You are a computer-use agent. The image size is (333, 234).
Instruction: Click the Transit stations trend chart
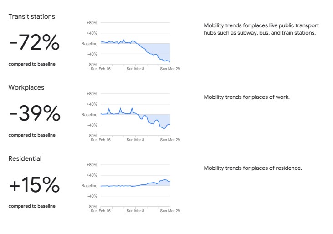coord(135,44)
